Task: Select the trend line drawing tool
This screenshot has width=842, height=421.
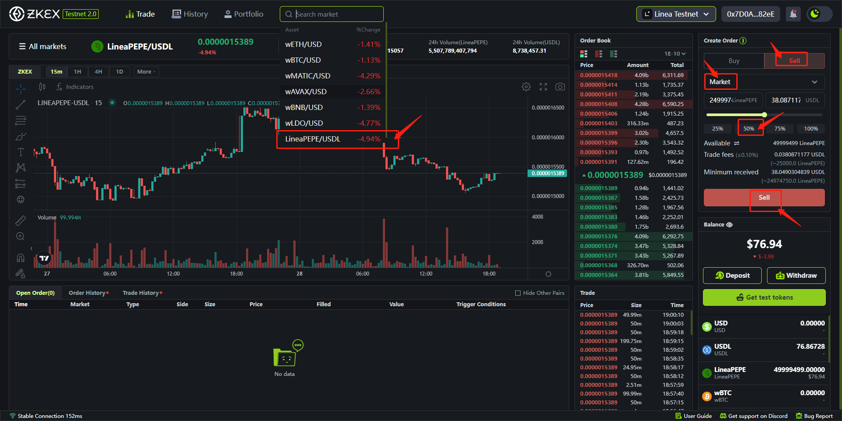Action: point(21,105)
